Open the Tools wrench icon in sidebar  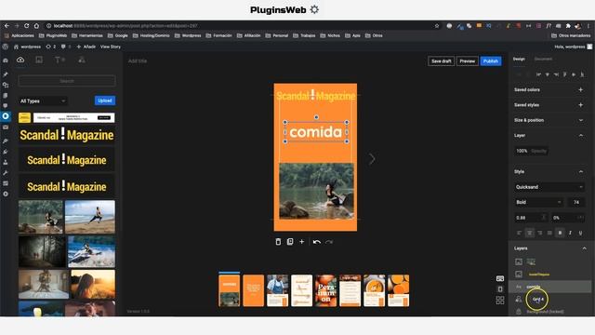point(6,173)
